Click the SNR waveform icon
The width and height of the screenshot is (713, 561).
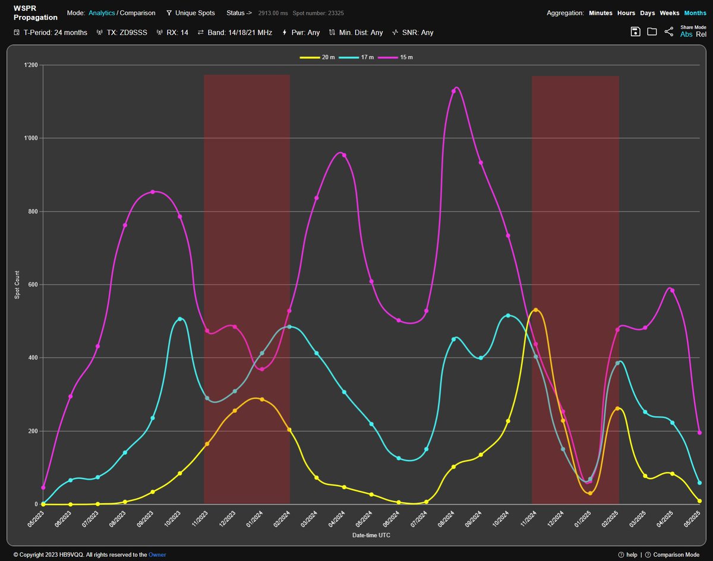point(395,33)
